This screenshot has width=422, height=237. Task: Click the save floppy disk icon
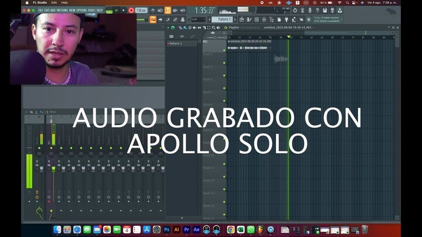pos(325,11)
